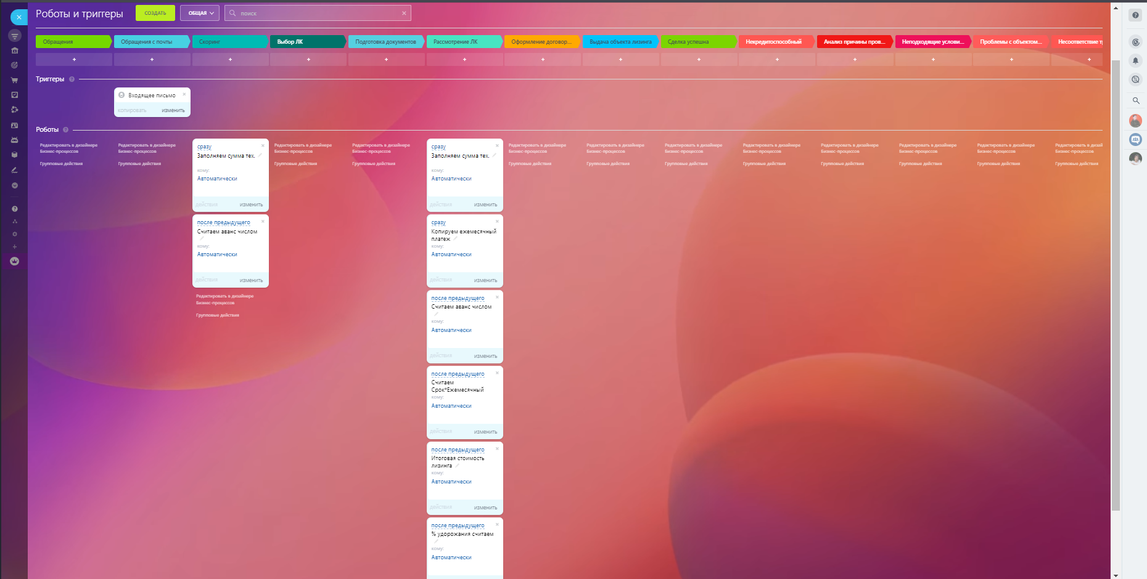Open the building icon in left sidebar
Image resolution: width=1147 pixels, height=579 pixels.
pyautogui.click(x=15, y=51)
